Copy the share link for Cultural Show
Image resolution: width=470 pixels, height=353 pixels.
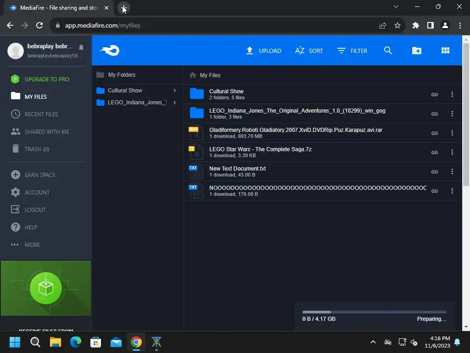pos(434,94)
